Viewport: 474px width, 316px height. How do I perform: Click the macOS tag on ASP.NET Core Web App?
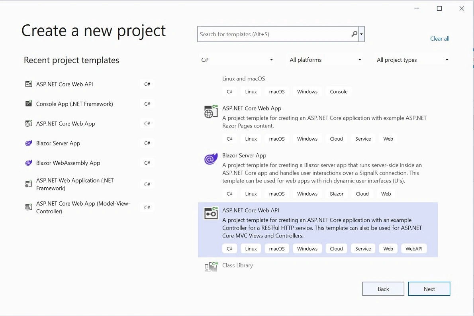point(277,139)
